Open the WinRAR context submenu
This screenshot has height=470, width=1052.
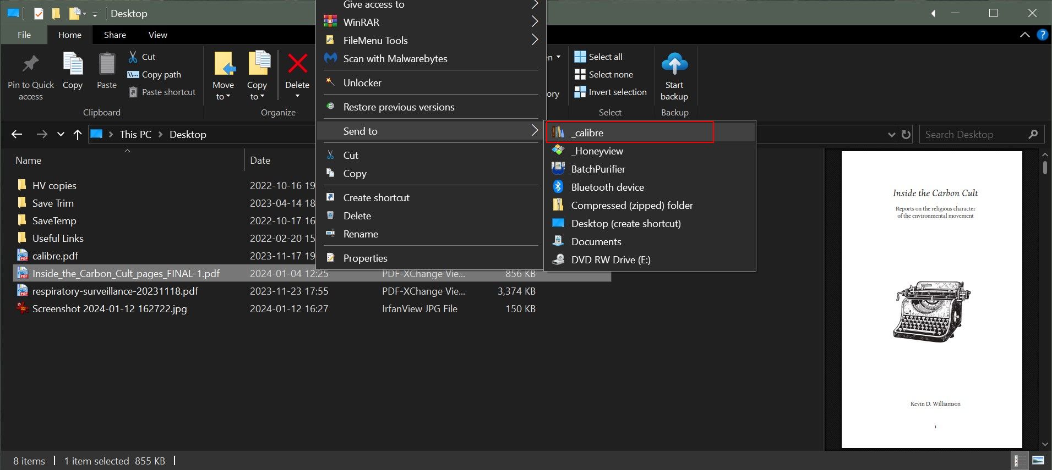[430, 22]
